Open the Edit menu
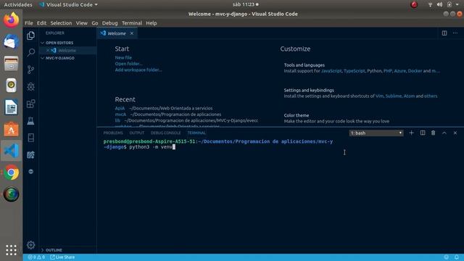464x261 pixels. tap(41, 23)
